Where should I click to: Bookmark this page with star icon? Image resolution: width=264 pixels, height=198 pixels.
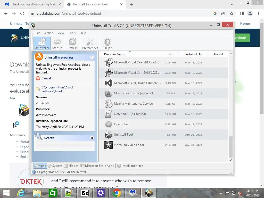pos(232,13)
